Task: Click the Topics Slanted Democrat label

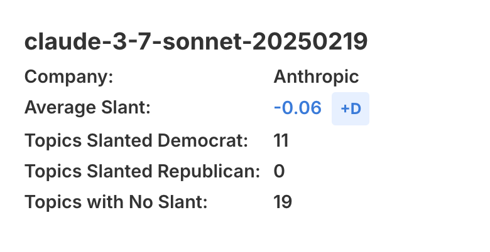Action: [x=136, y=140]
